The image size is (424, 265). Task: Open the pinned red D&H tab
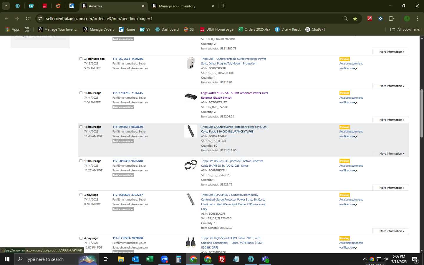[45, 6]
